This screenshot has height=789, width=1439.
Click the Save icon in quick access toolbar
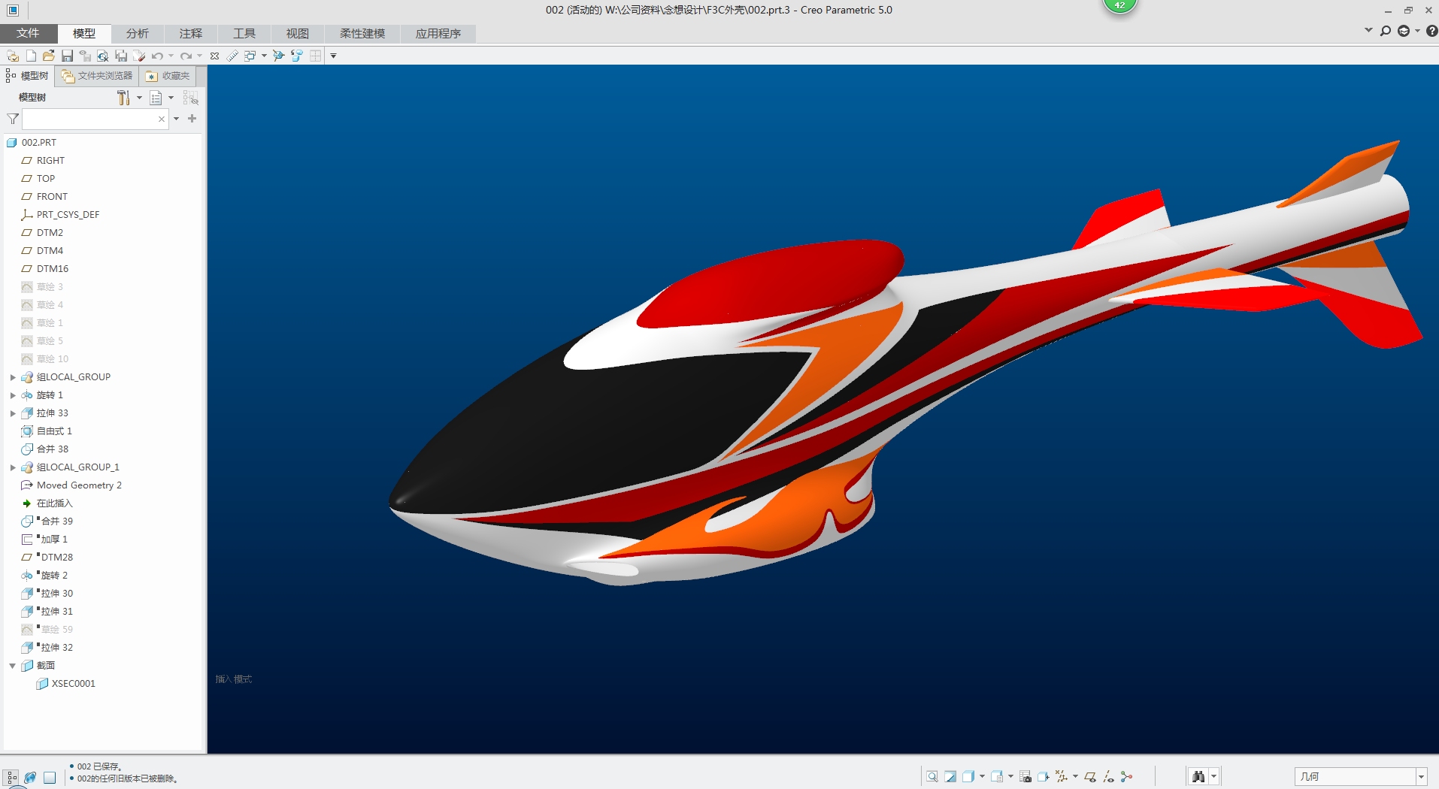pyautogui.click(x=67, y=56)
